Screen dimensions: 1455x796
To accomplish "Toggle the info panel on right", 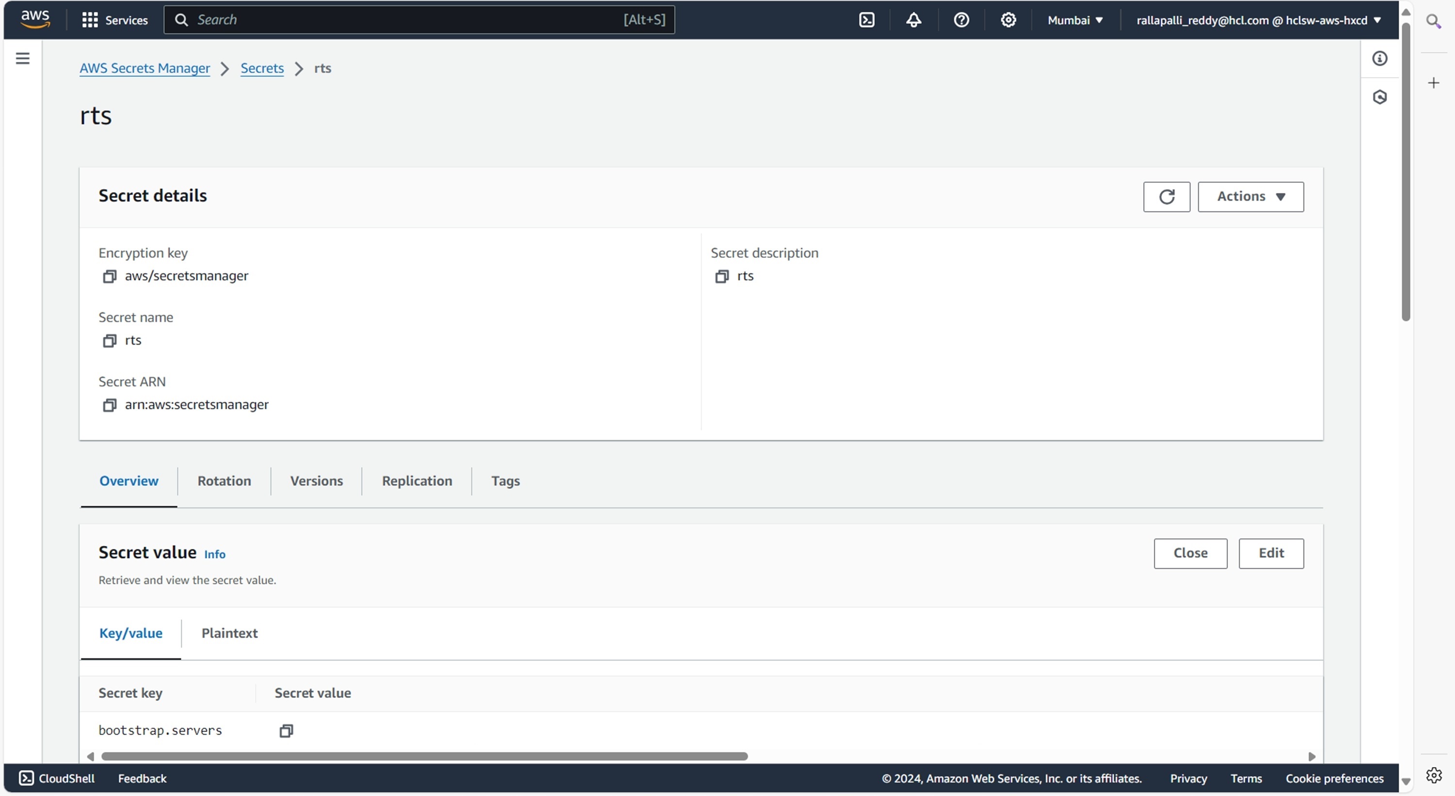I will point(1379,58).
